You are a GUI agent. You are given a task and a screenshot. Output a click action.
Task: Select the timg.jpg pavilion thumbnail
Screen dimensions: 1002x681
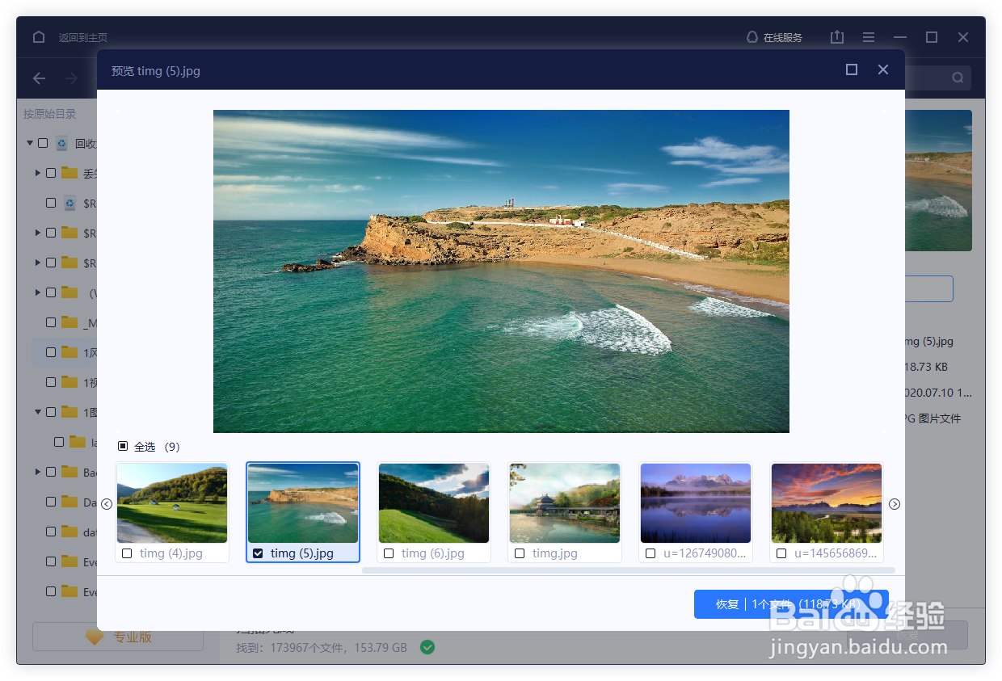(565, 503)
